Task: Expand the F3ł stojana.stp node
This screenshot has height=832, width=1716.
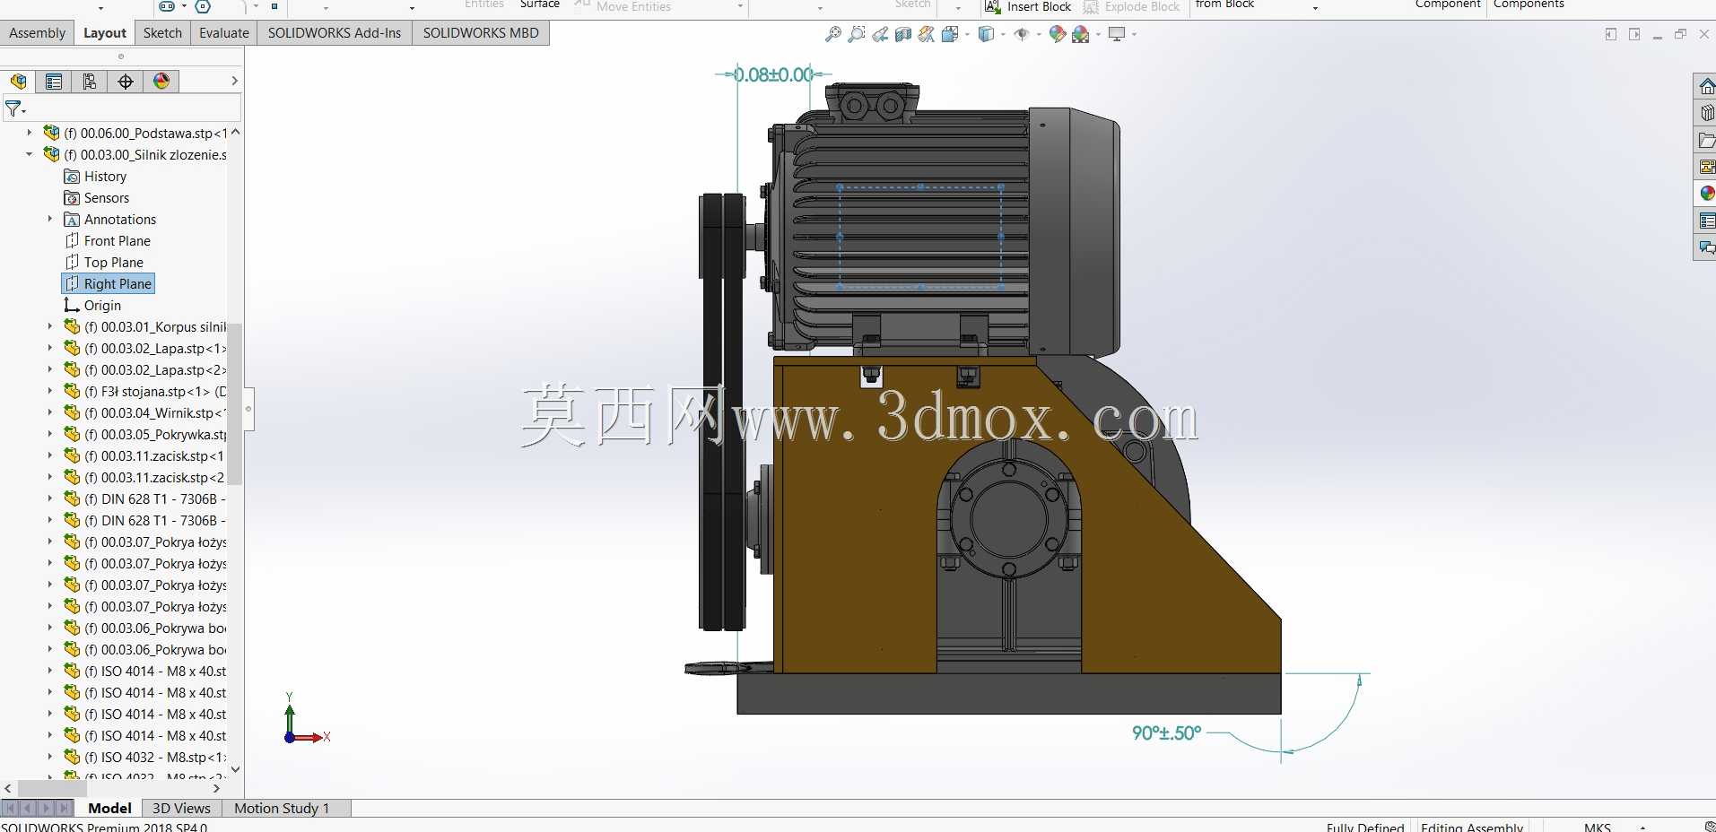Action: point(50,391)
